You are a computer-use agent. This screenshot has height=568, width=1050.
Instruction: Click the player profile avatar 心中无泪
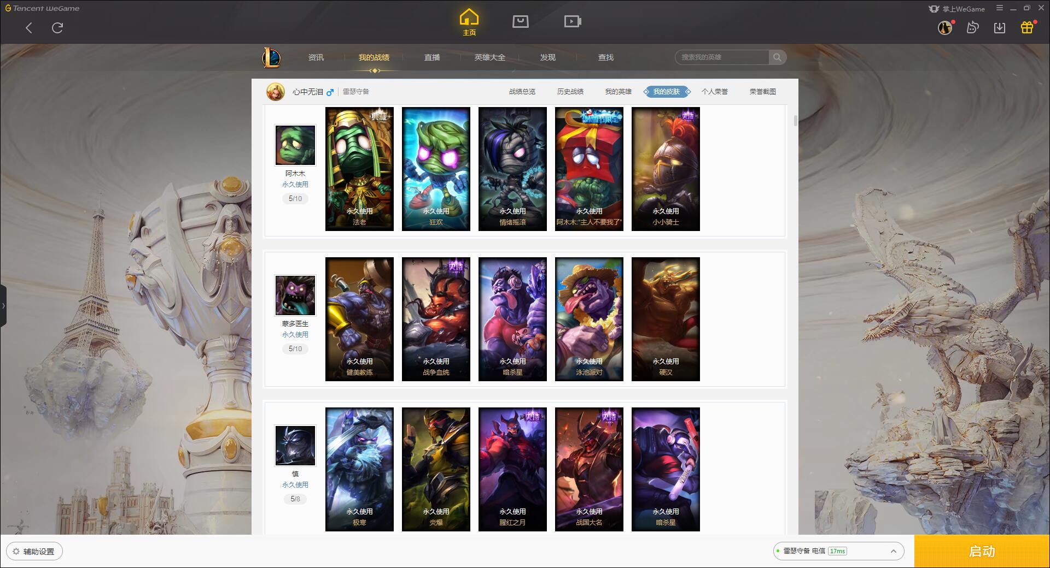click(x=276, y=92)
